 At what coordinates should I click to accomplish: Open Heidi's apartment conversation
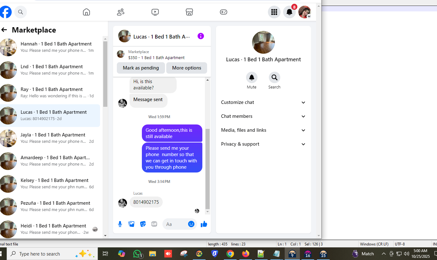[50, 229]
